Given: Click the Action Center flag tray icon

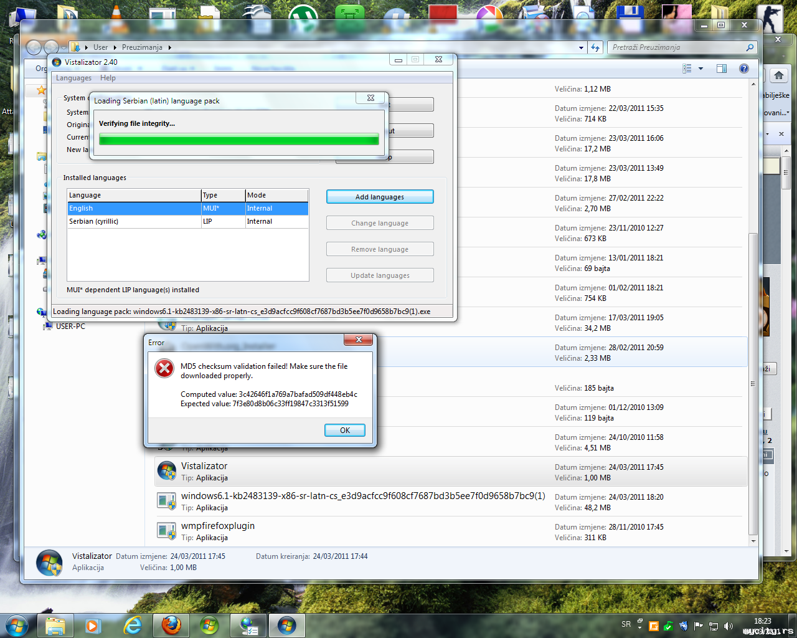Looking at the screenshot, I should pos(698,626).
